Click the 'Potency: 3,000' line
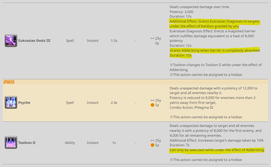 (x=181, y=12)
